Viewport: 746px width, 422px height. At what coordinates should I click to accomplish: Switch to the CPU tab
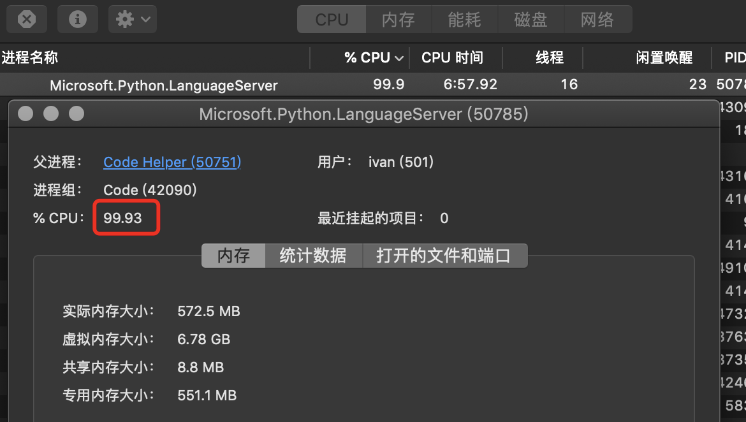[331, 19]
